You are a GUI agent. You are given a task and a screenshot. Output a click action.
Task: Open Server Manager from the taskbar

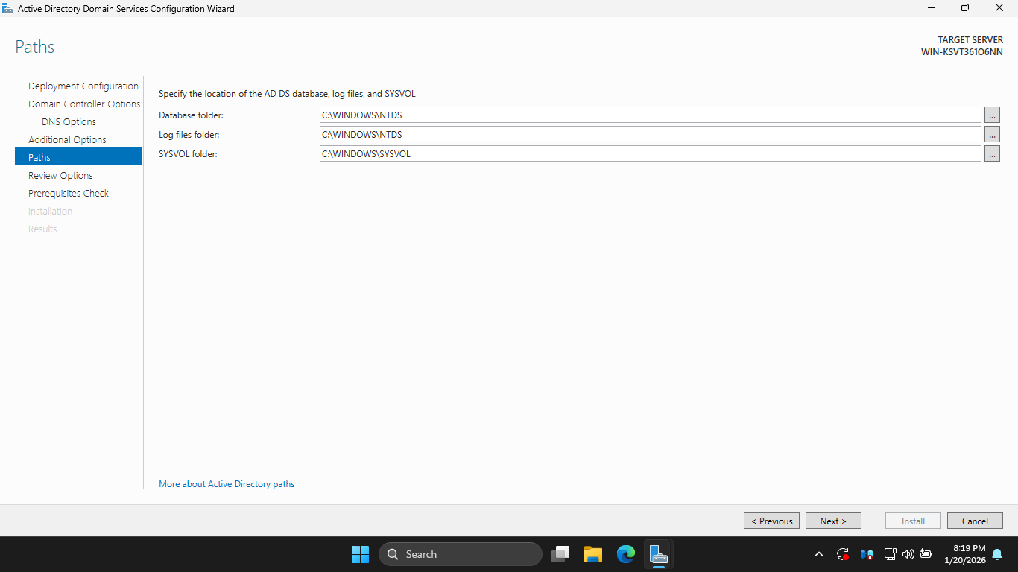tap(658, 554)
